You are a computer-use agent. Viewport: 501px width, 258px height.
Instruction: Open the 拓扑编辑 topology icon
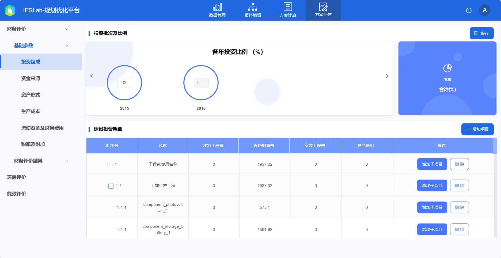[253, 7]
